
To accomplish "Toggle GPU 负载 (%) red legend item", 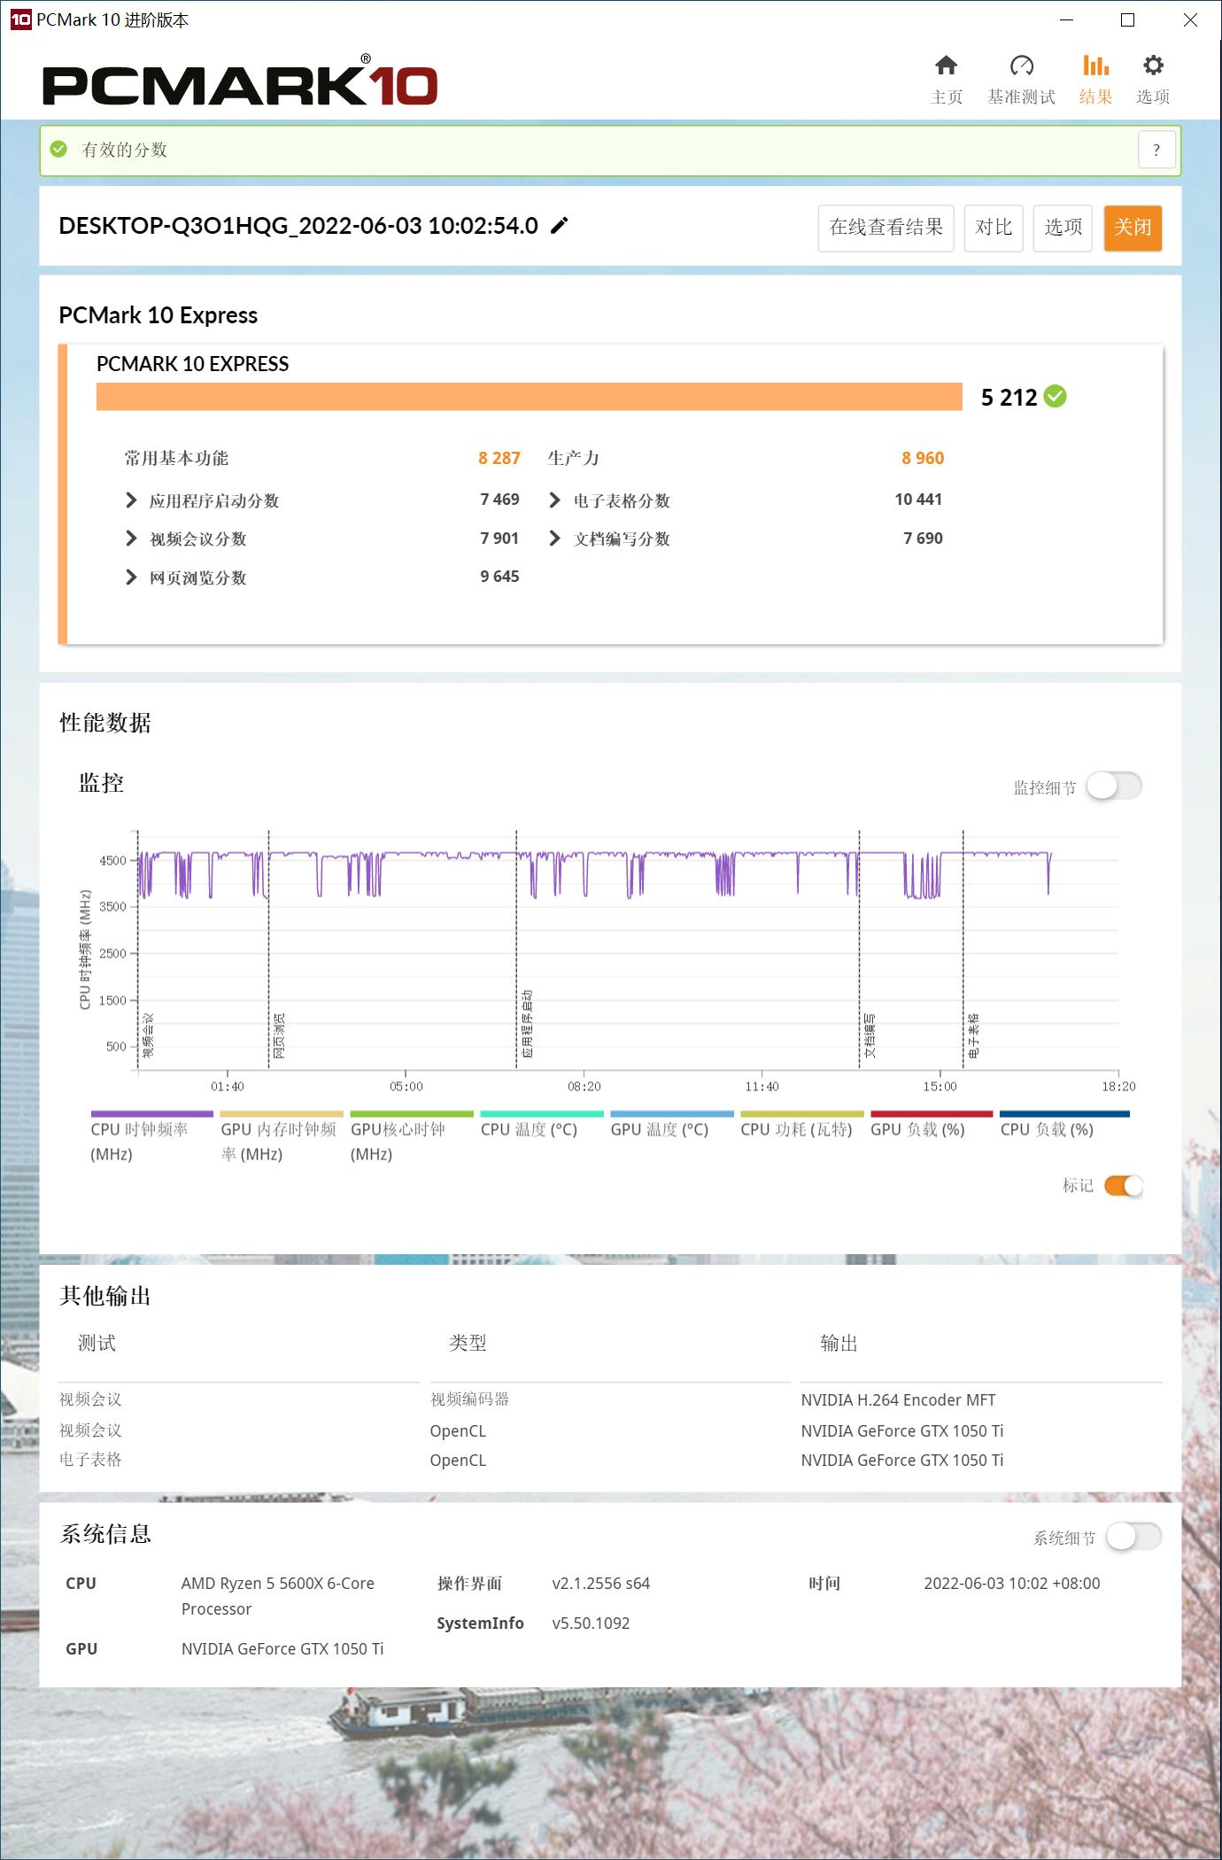I will [x=932, y=1125].
